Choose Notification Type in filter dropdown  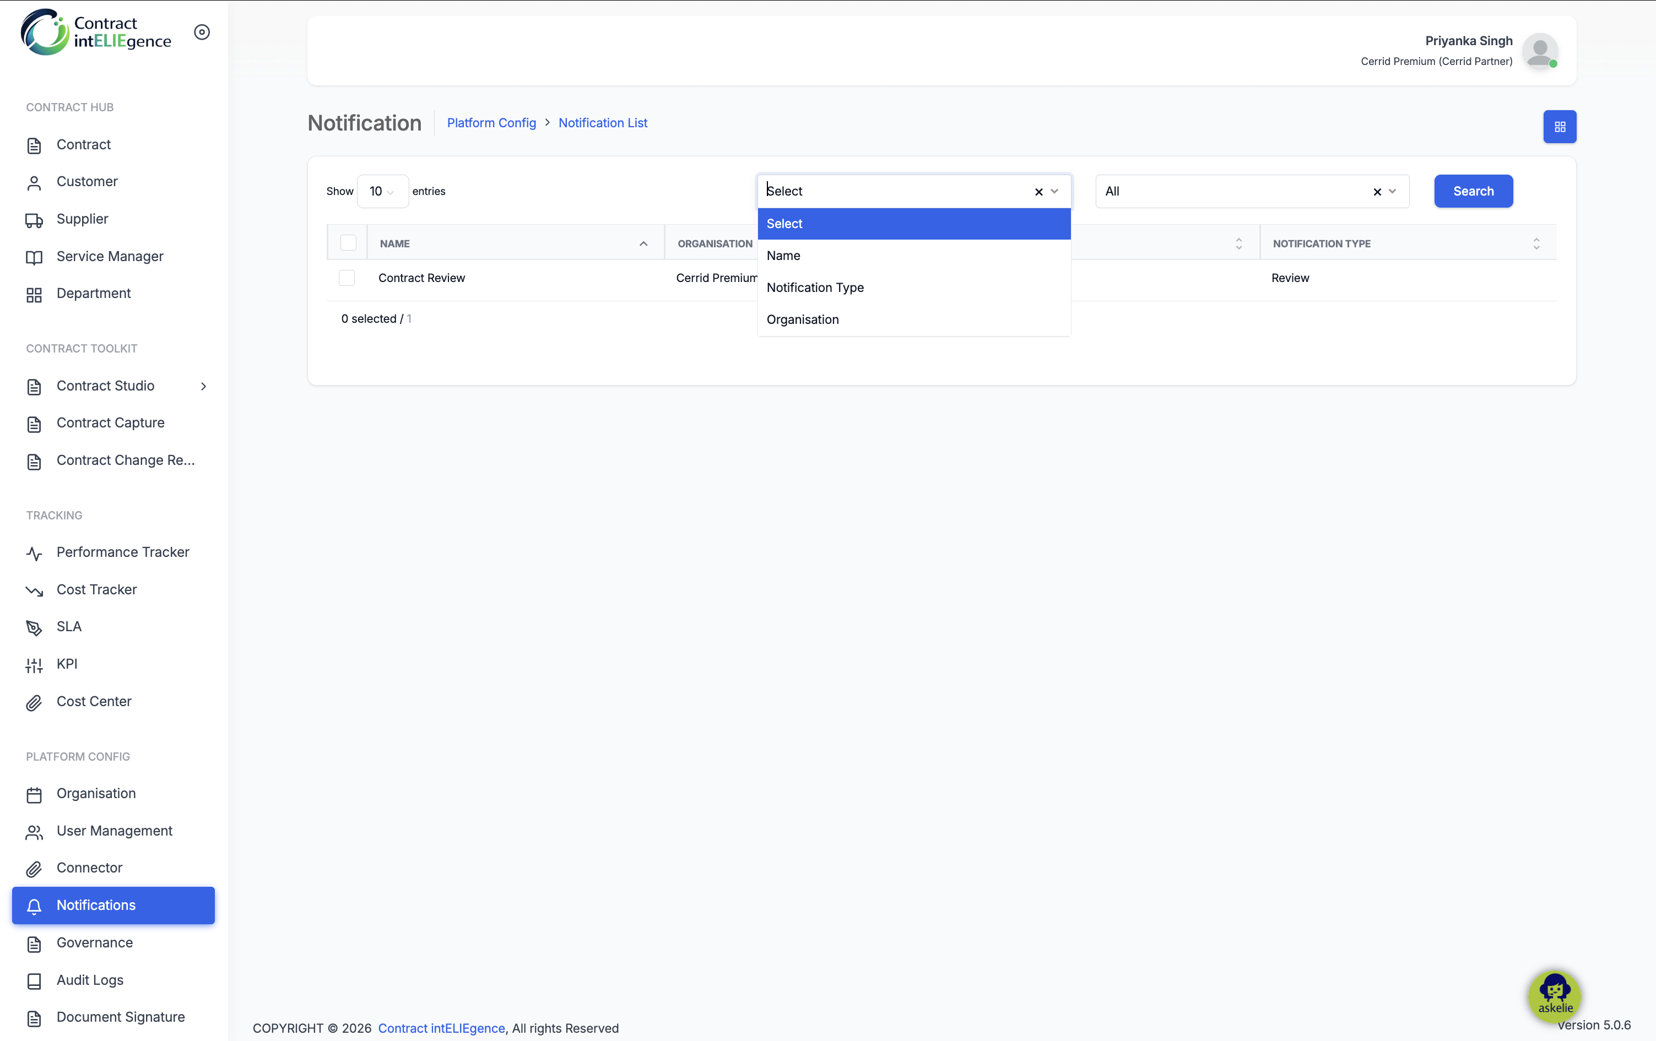click(914, 288)
